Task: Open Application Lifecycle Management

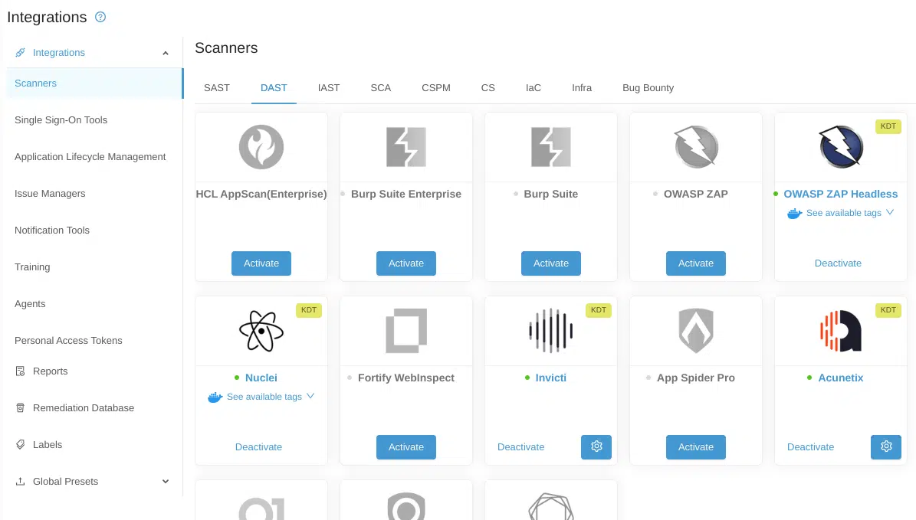Action: coord(90,157)
